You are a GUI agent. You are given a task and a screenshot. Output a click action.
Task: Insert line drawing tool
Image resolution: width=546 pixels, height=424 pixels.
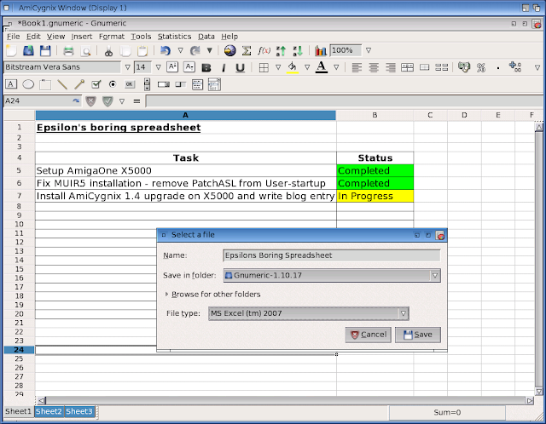pos(62,84)
